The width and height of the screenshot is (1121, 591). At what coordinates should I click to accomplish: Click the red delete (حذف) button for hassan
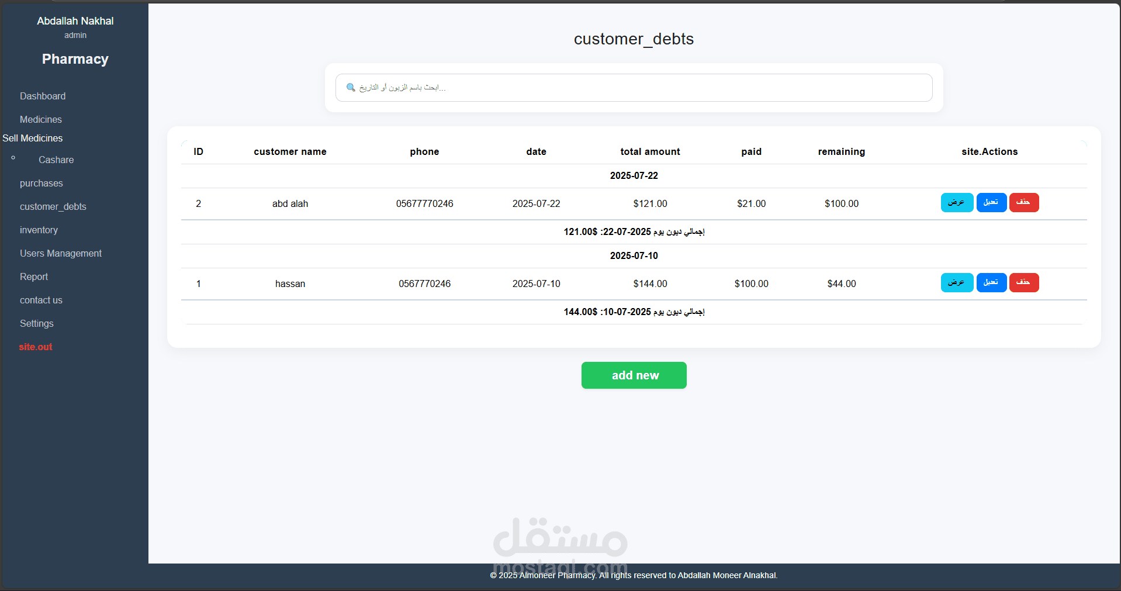pyautogui.click(x=1024, y=282)
